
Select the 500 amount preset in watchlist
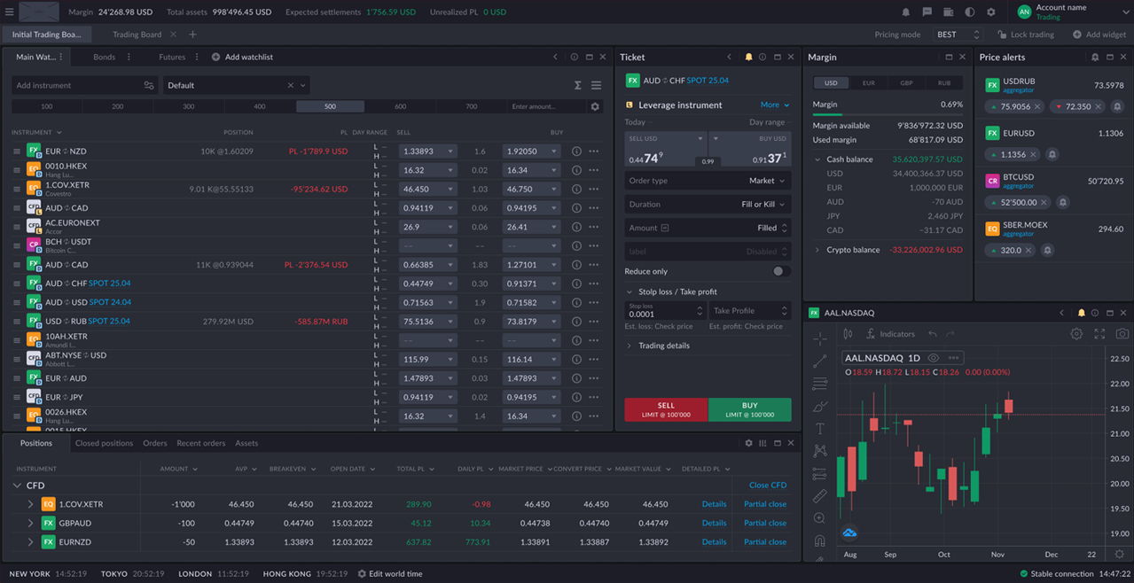(330, 106)
